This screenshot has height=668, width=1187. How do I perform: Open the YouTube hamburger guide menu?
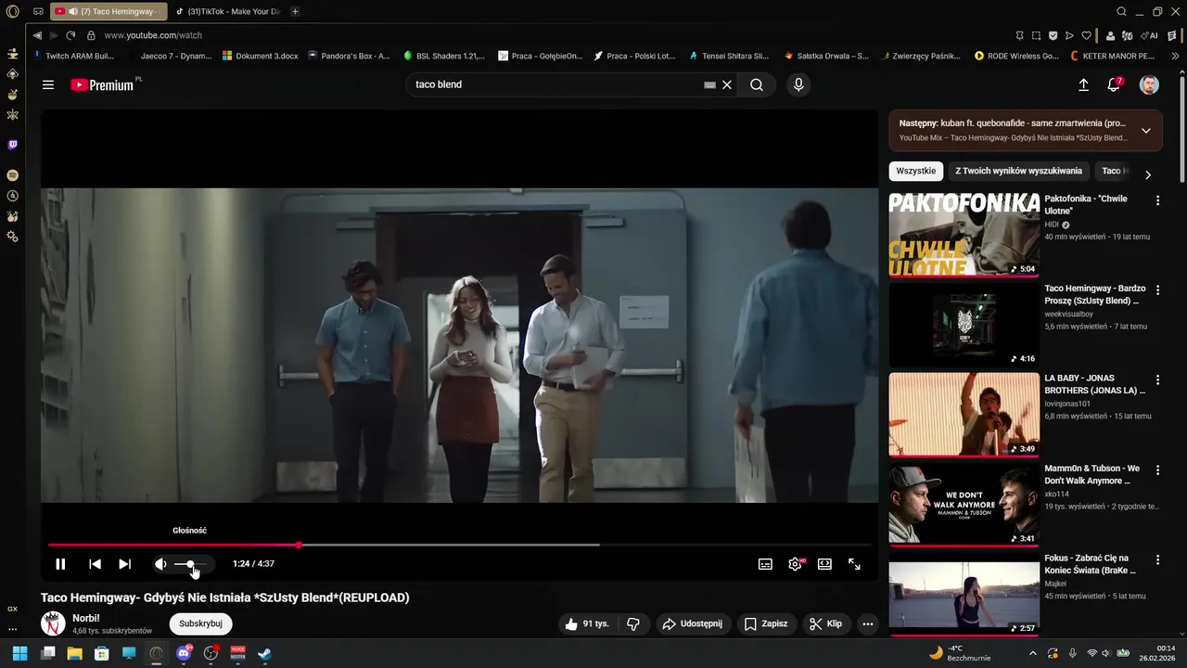[48, 84]
